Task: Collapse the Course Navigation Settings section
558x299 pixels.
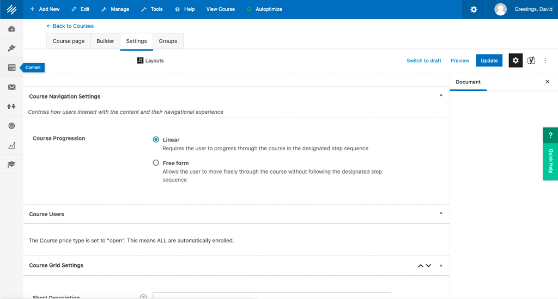Action: (441, 95)
